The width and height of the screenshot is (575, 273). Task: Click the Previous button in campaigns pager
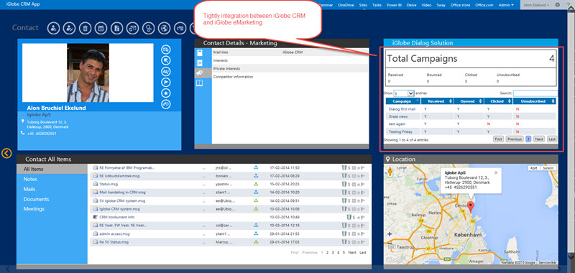(515, 139)
